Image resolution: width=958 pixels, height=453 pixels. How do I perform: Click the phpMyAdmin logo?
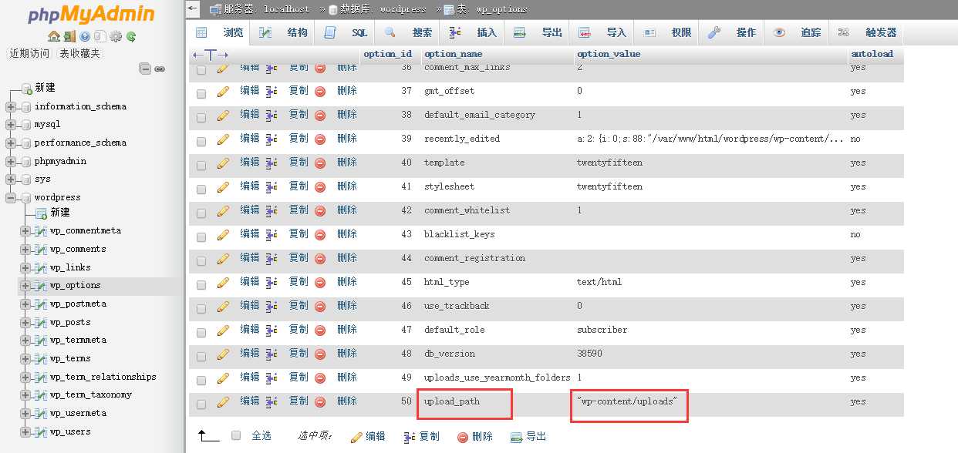[x=91, y=15]
